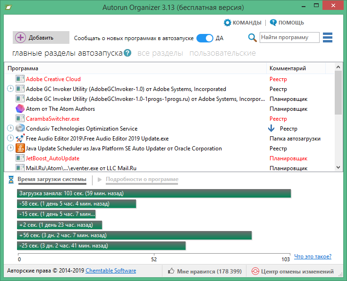
Task: Select Atom от The Atom Authors entry
Action: [60, 109]
